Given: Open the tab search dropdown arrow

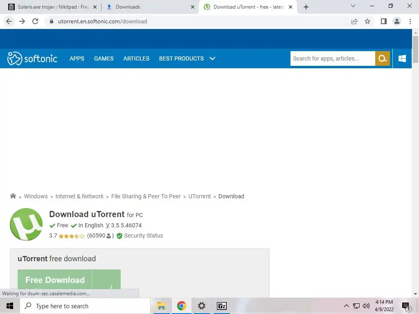Looking at the screenshot, I should tap(353, 6).
